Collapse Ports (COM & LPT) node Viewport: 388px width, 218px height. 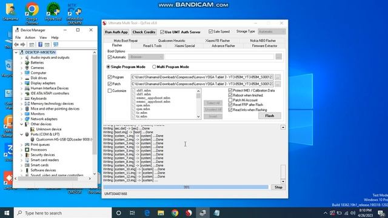point(22,134)
